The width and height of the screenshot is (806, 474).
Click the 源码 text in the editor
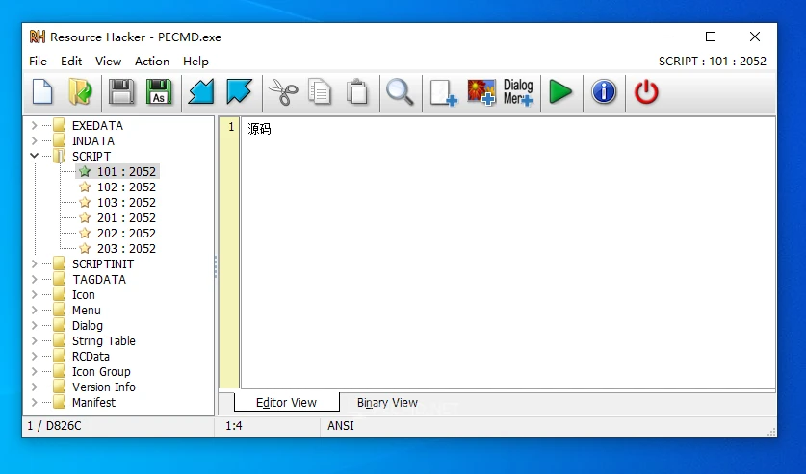coord(259,129)
